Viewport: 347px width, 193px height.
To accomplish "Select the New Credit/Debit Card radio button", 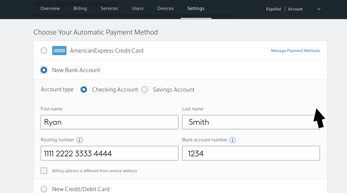I will click(x=44, y=189).
